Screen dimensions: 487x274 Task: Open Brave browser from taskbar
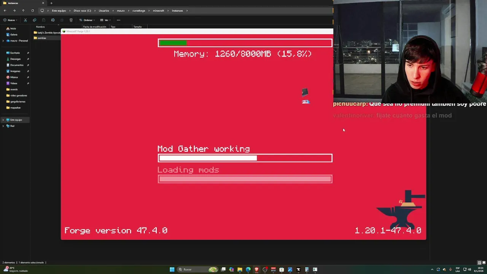(x=256, y=269)
